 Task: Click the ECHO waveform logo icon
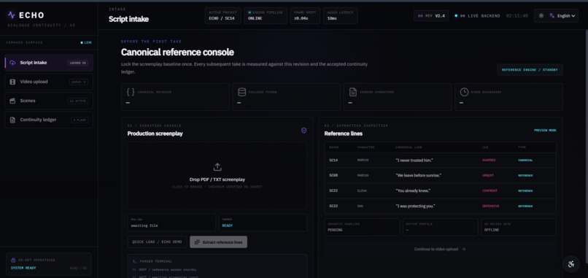pos(12,15)
